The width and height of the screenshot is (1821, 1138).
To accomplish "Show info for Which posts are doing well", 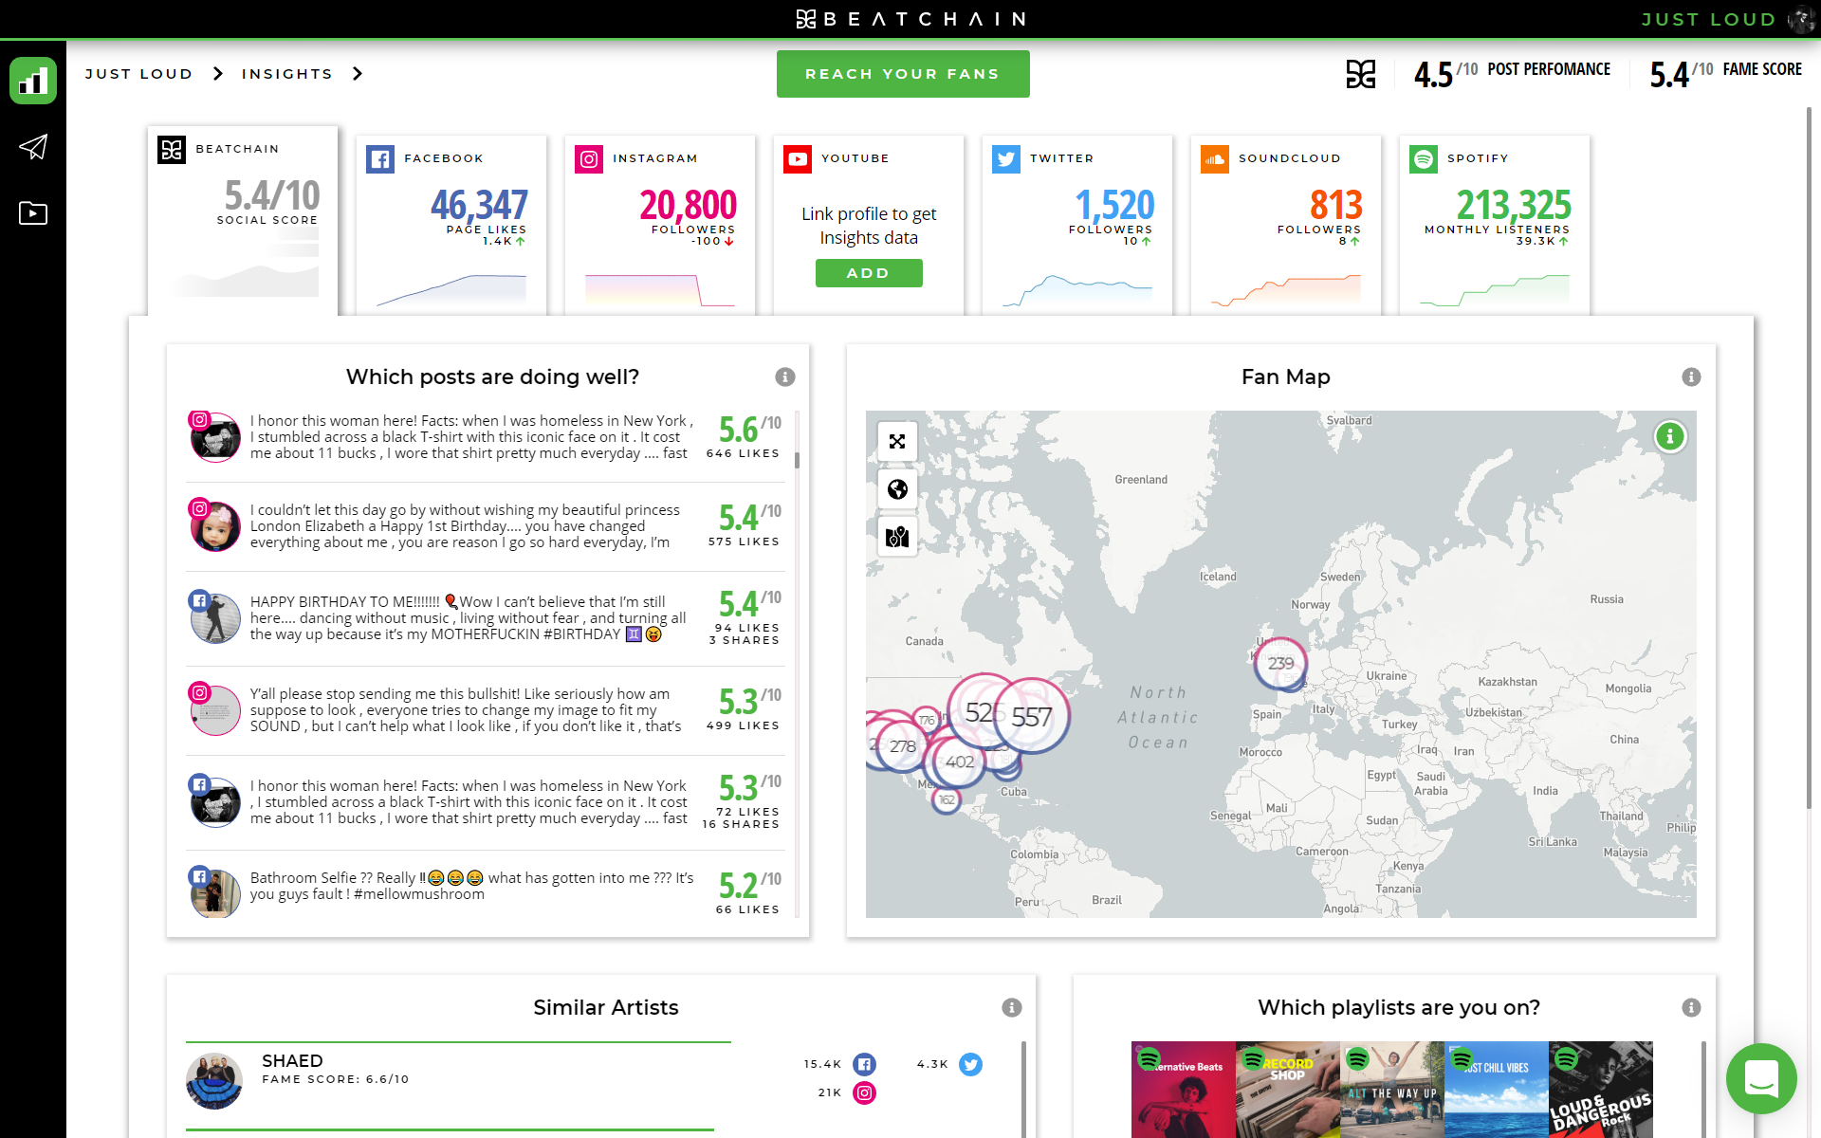I will coord(785,376).
